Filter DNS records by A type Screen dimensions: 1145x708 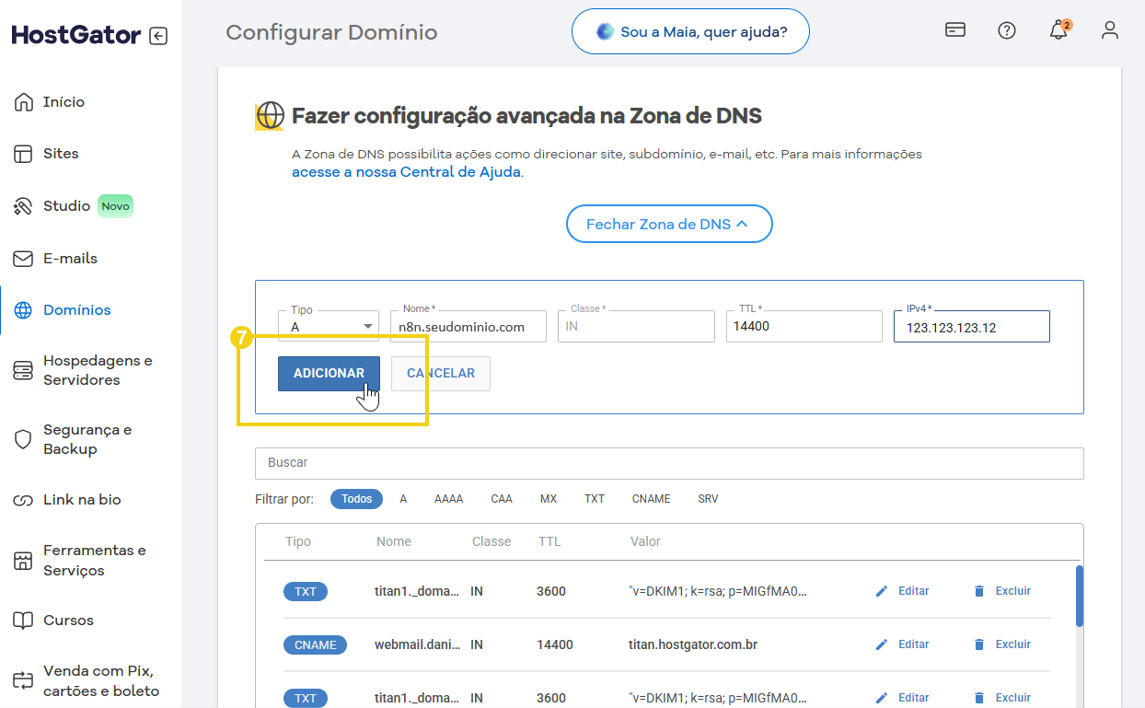point(403,499)
